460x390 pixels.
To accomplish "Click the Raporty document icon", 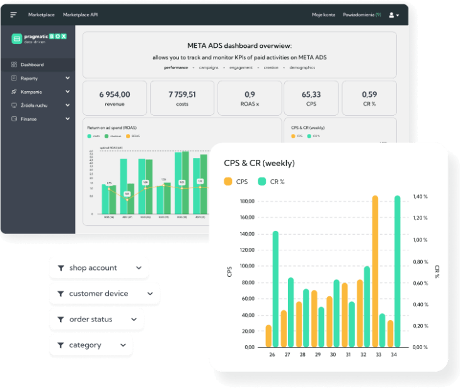I will click(14, 79).
